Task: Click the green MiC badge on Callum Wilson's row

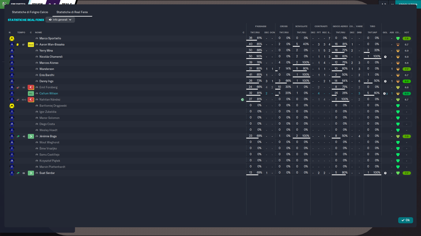Action: pos(31,93)
